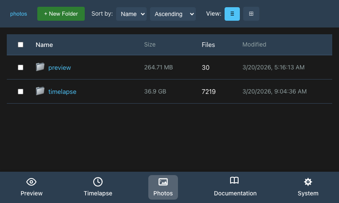The image size is (339, 203).
Task: Click the Size column header
Action: [x=150, y=44]
